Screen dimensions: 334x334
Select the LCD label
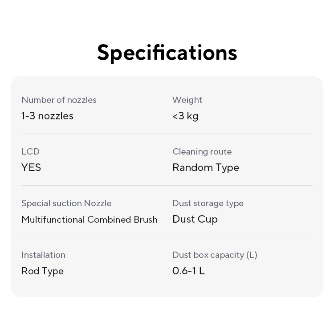pos(30,151)
